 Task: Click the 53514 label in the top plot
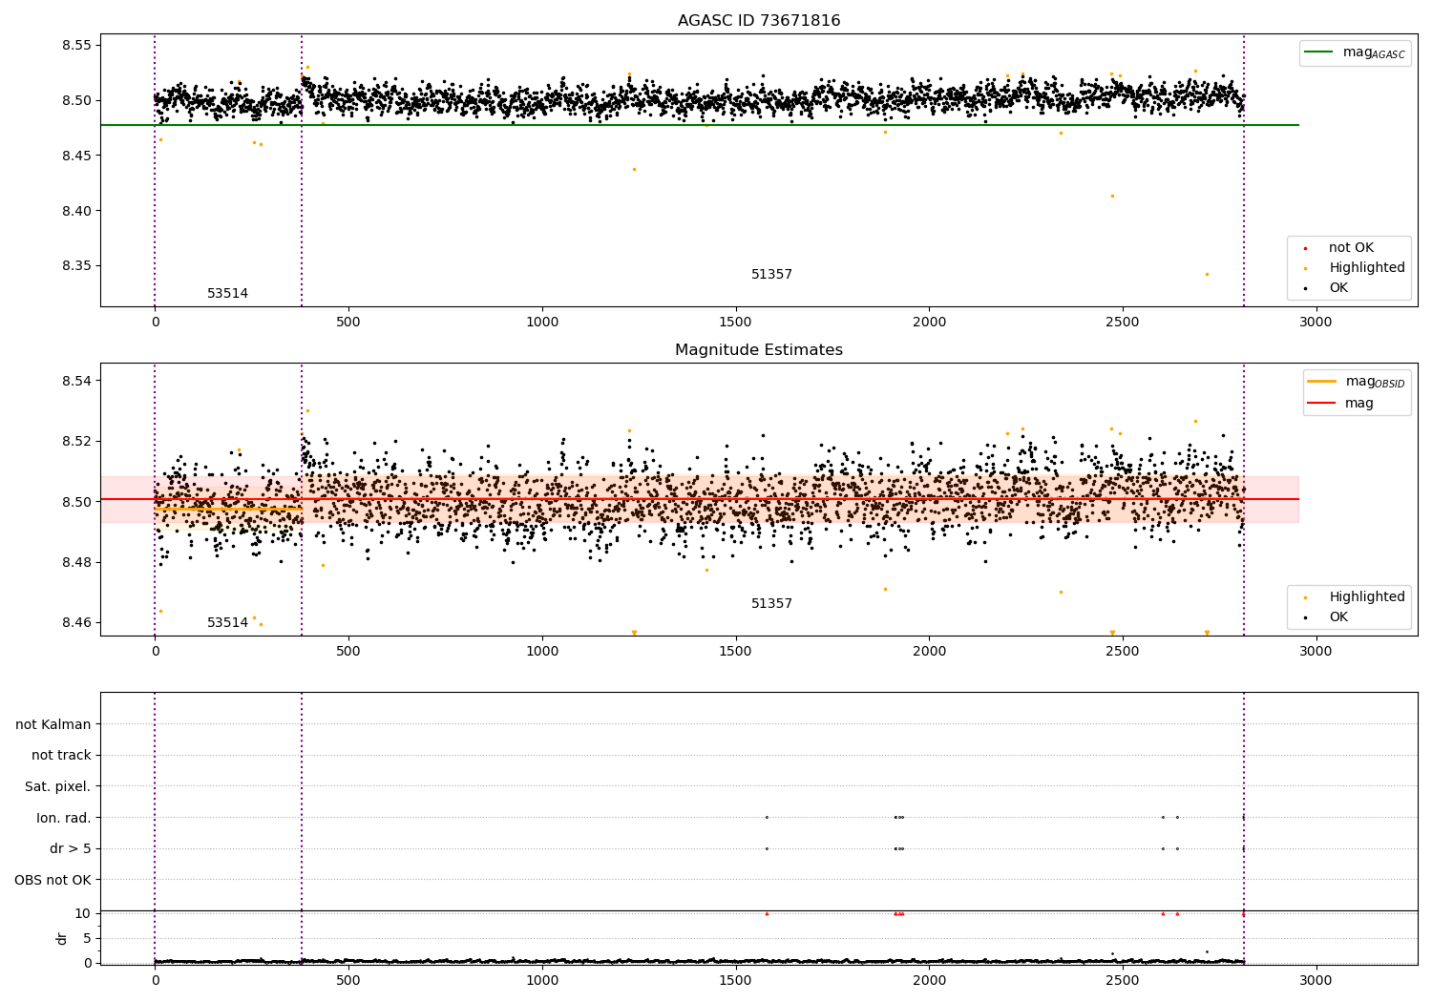click(x=227, y=294)
